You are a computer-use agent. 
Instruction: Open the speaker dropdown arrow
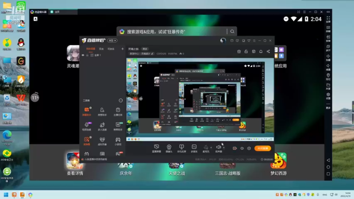(x=224, y=148)
